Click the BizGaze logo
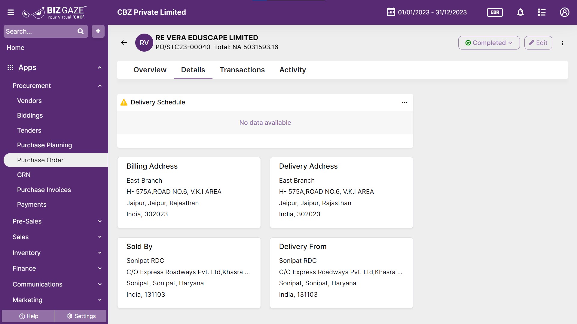Viewport: 577px width, 324px height. (54, 12)
